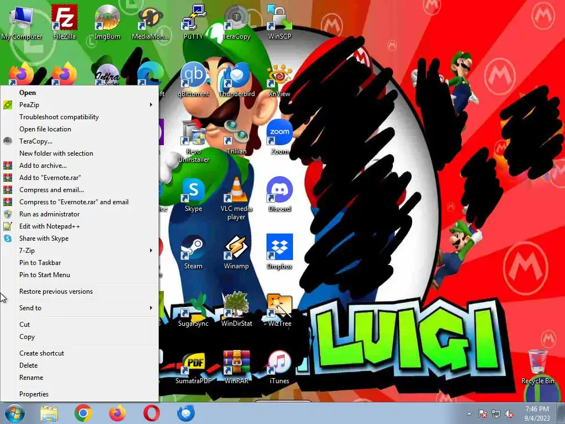The width and height of the screenshot is (565, 424).
Task: Open XnView shortcut
Action: [280, 79]
